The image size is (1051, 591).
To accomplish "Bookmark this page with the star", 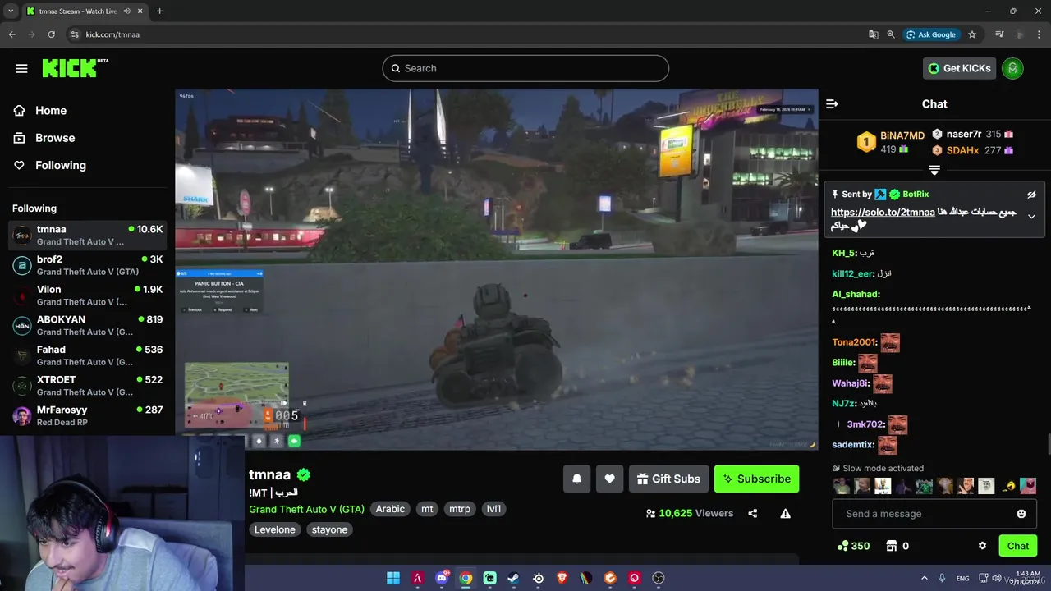I will point(972,34).
